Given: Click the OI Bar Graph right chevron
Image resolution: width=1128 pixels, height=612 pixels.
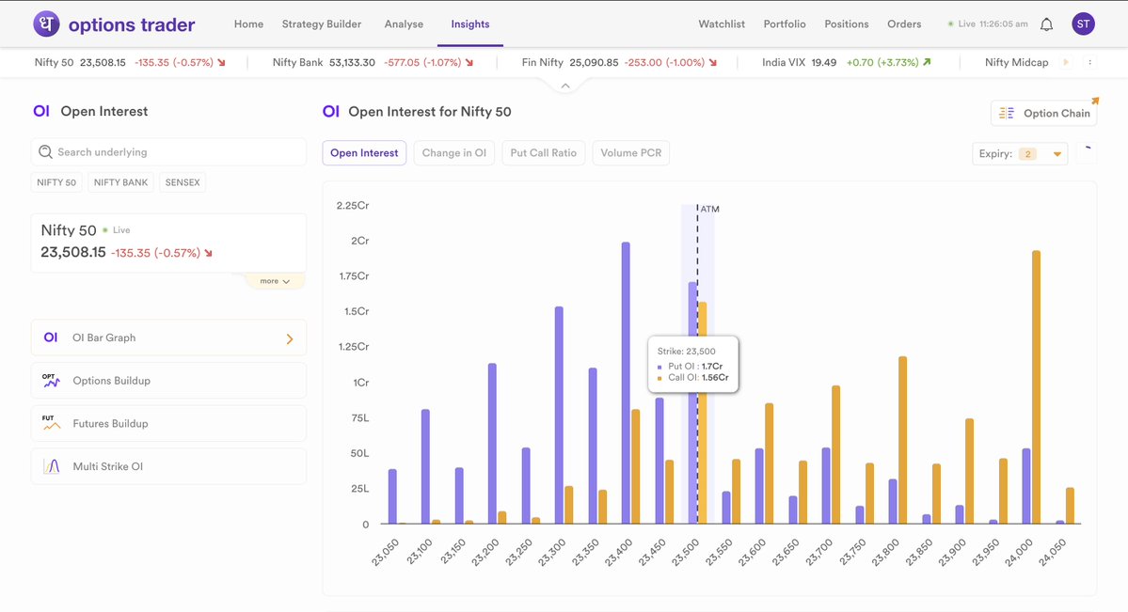Looking at the screenshot, I should 290,338.
